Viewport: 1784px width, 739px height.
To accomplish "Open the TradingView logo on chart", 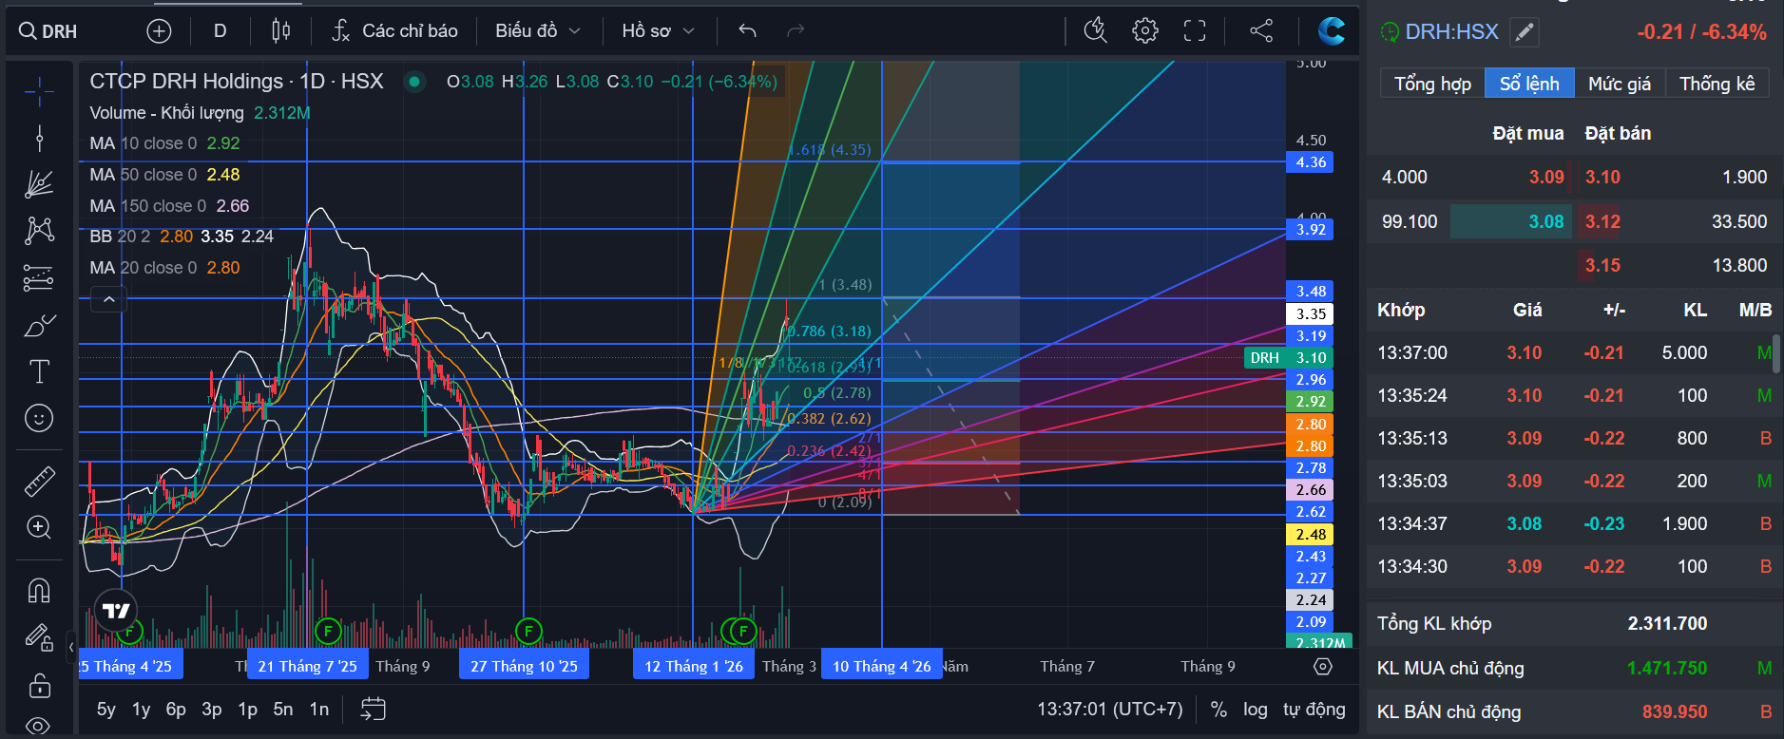I will coord(116,611).
